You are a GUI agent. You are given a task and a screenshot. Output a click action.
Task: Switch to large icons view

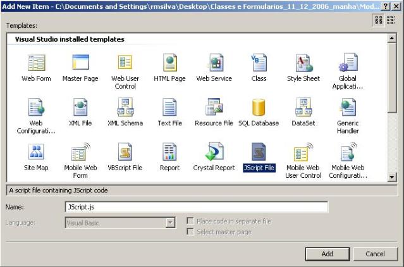click(379, 20)
